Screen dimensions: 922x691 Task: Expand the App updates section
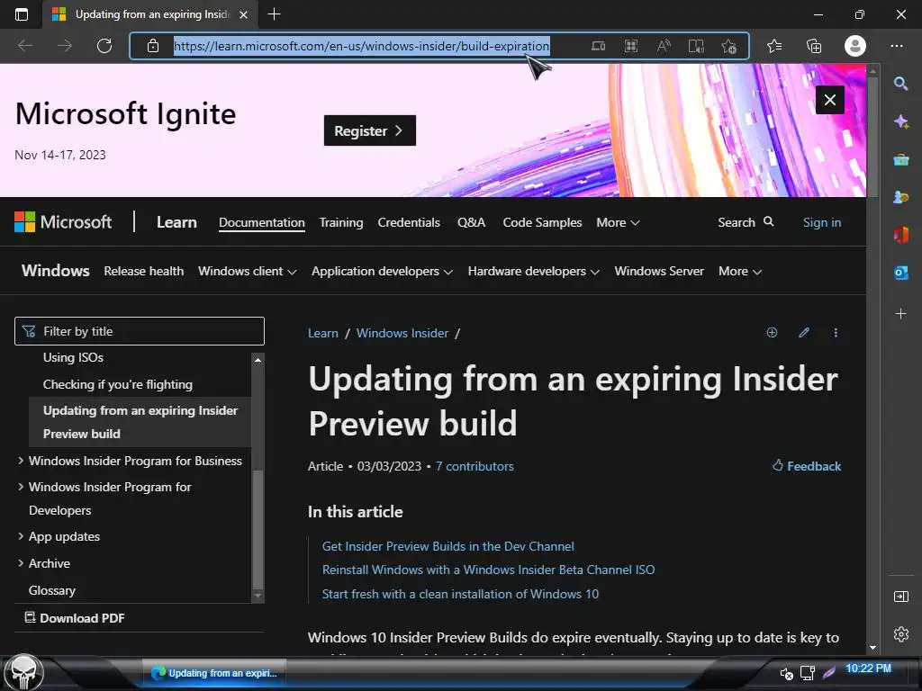pyautogui.click(x=59, y=536)
